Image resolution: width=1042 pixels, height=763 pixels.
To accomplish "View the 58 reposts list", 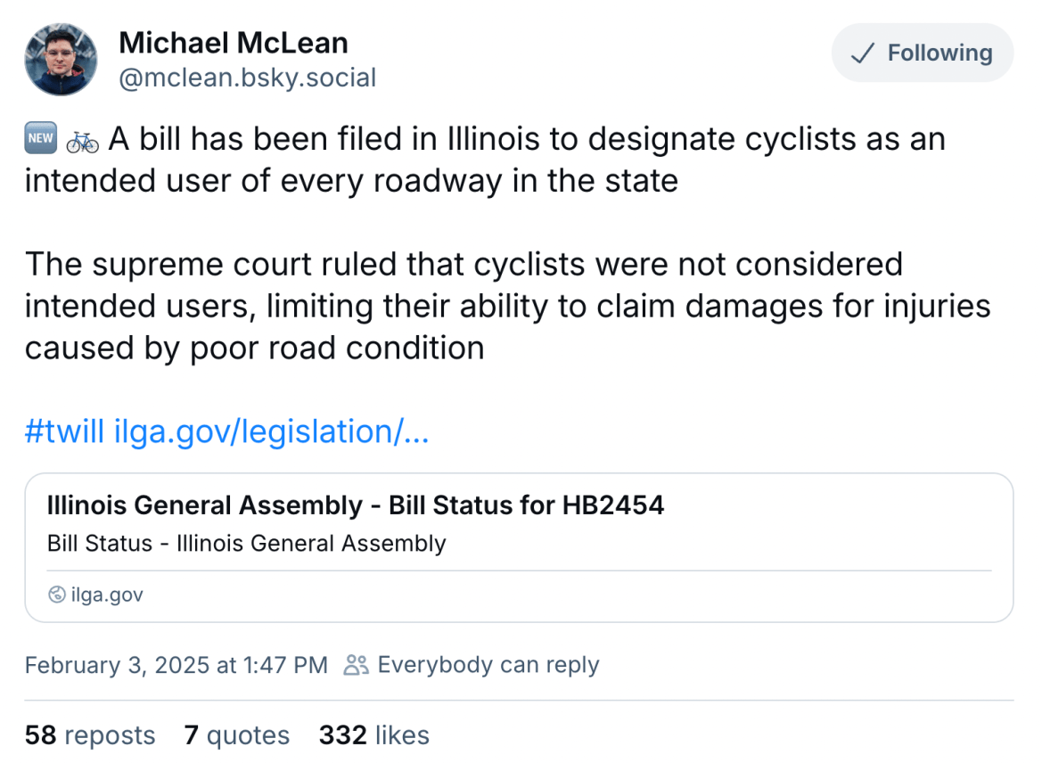I will [89, 734].
